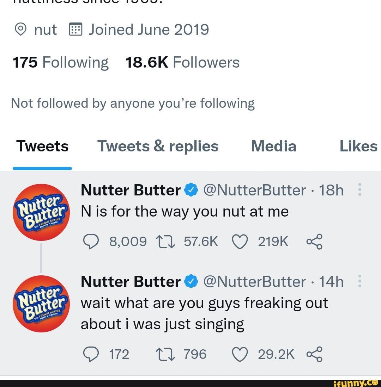View the 18.6K Followers list
This screenshot has width=381, height=387.
pos(182,62)
